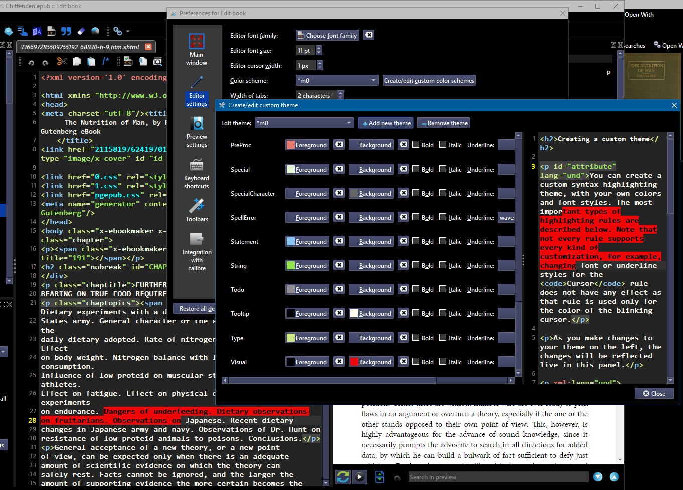Viewport: 683px width, 490px height.
Task: Click the pie chart reports icon
Action: (x=95, y=31)
